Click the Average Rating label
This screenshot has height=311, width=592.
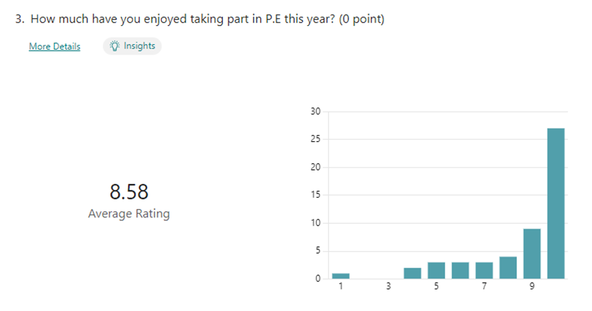pyautogui.click(x=129, y=214)
